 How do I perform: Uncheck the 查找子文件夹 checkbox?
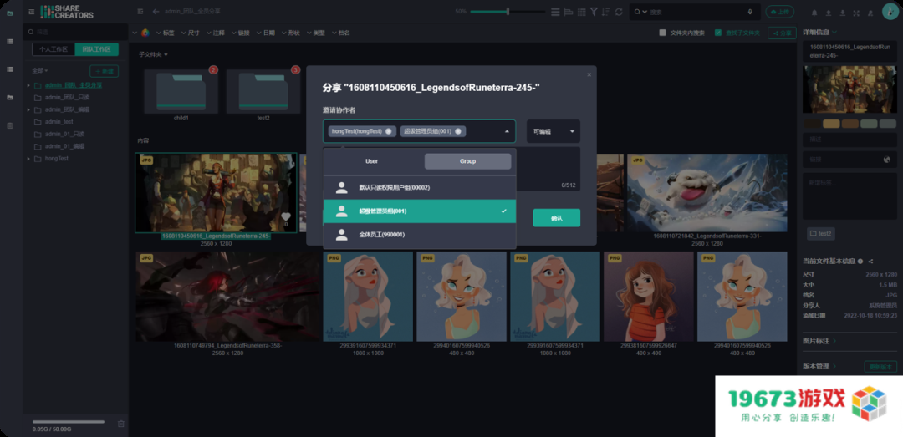point(718,33)
